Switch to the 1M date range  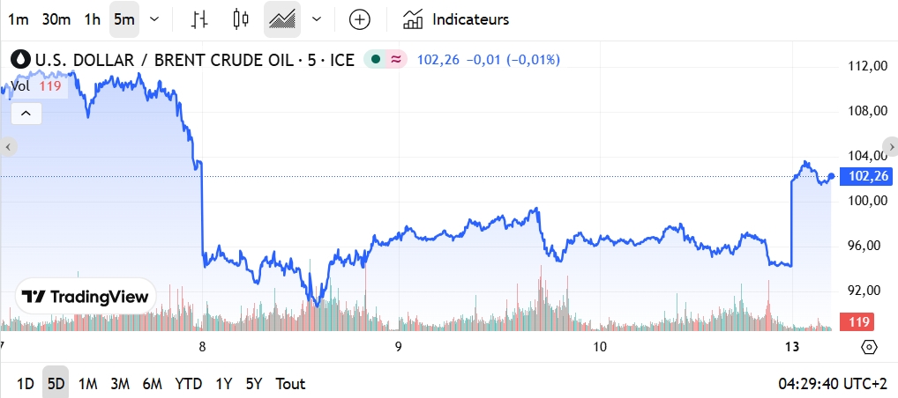coord(87,384)
